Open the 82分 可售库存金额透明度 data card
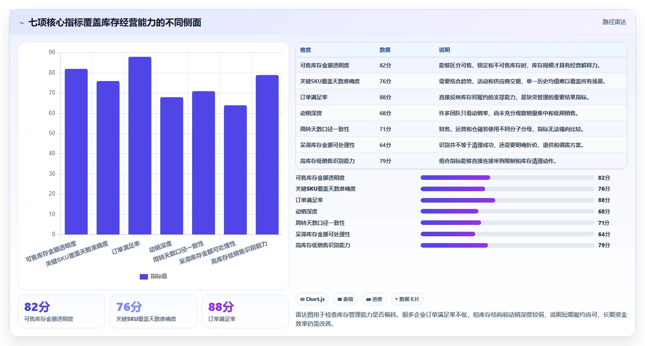Image resolution: width=645 pixels, height=346 pixels. tap(61, 311)
